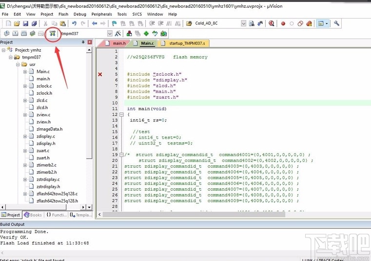This screenshot has width=371, height=261.
Task: Launch the Pack Installer
Action: pyautogui.click(x=163, y=33)
